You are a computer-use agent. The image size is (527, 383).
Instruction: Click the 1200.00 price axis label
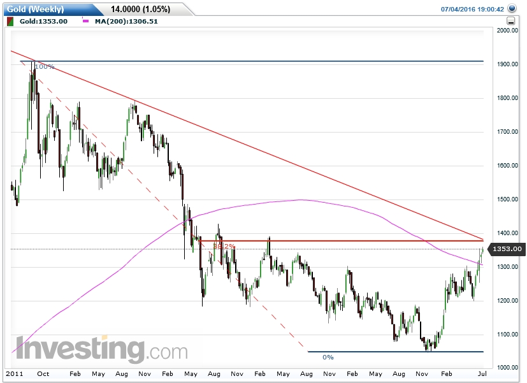(507, 301)
